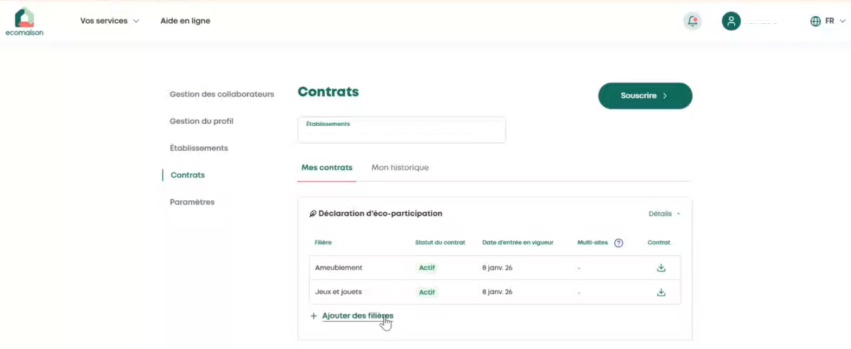851x349 pixels.
Task: Click the plus icon beside Ajouter des filières
Action: pos(313,316)
